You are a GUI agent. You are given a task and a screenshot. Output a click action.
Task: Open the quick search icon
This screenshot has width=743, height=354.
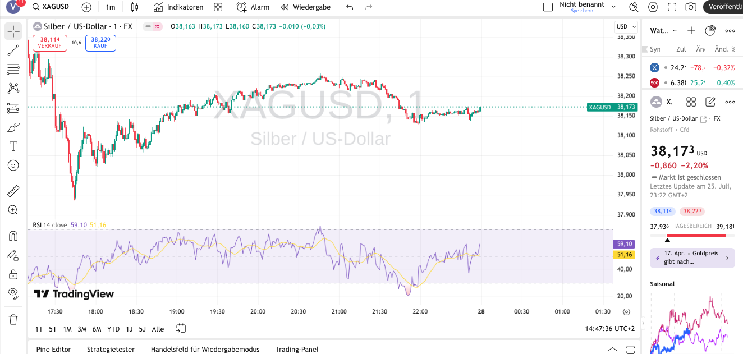634,7
